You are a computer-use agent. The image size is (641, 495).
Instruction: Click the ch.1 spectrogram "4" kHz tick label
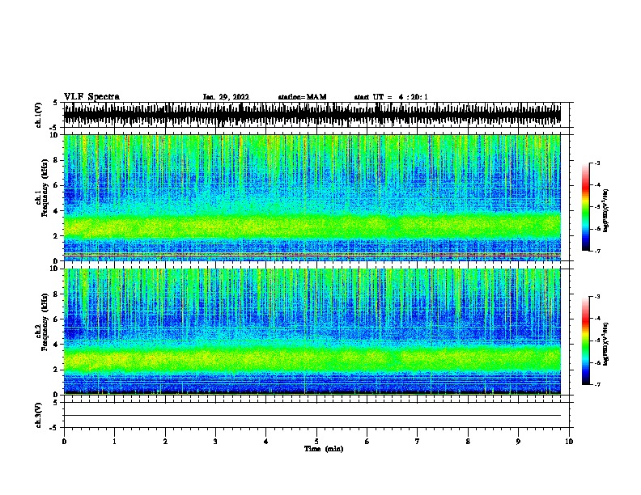(x=56, y=211)
